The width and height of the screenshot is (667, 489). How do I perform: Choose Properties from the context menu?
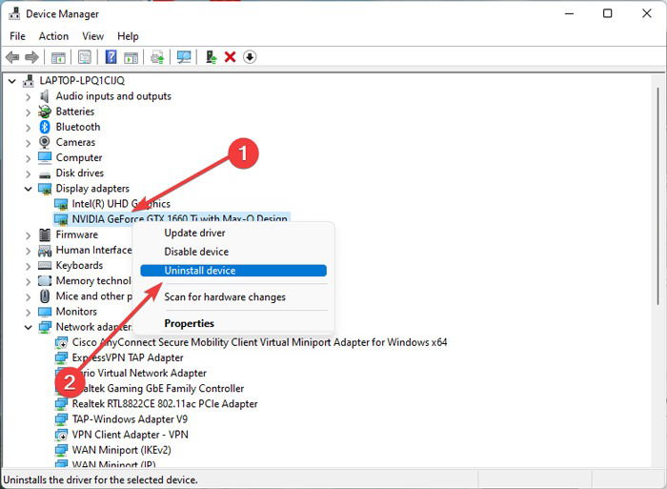(233, 323)
